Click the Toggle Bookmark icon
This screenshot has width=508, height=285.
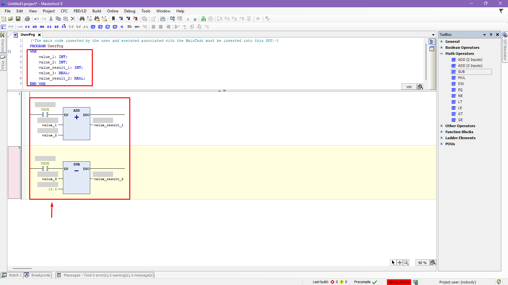[x=113, y=19]
